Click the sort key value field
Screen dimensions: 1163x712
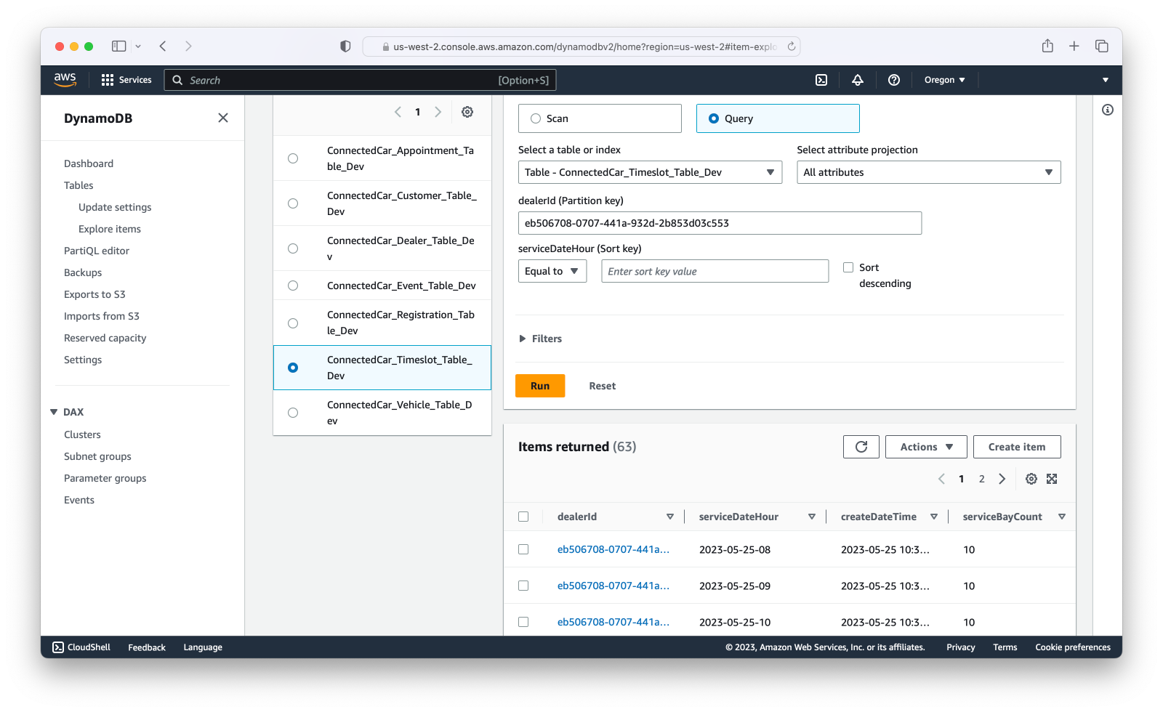pyautogui.click(x=715, y=271)
